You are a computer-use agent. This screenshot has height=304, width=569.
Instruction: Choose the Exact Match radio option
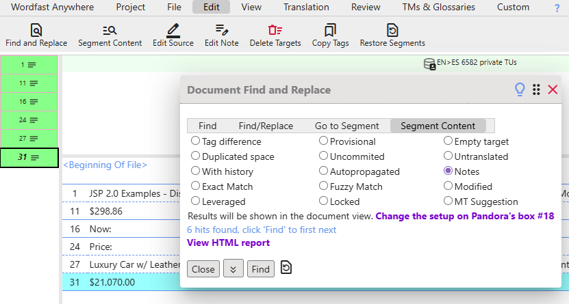[195, 186]
